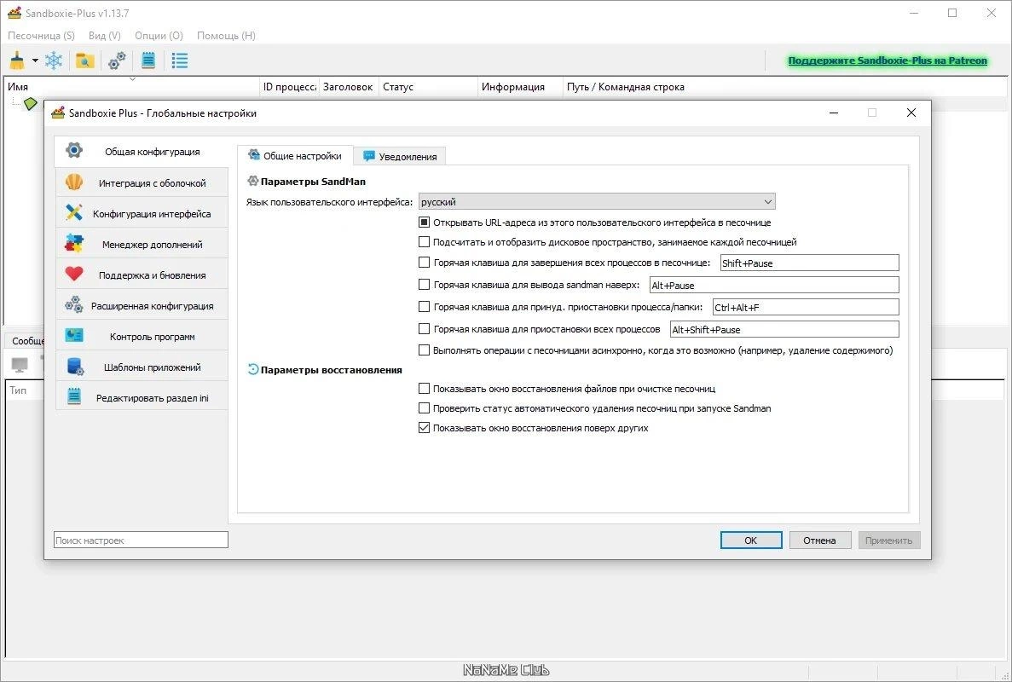Open global settings gears icon in toolbar
Screen dimensions: 1012x682
pos(117,61)
